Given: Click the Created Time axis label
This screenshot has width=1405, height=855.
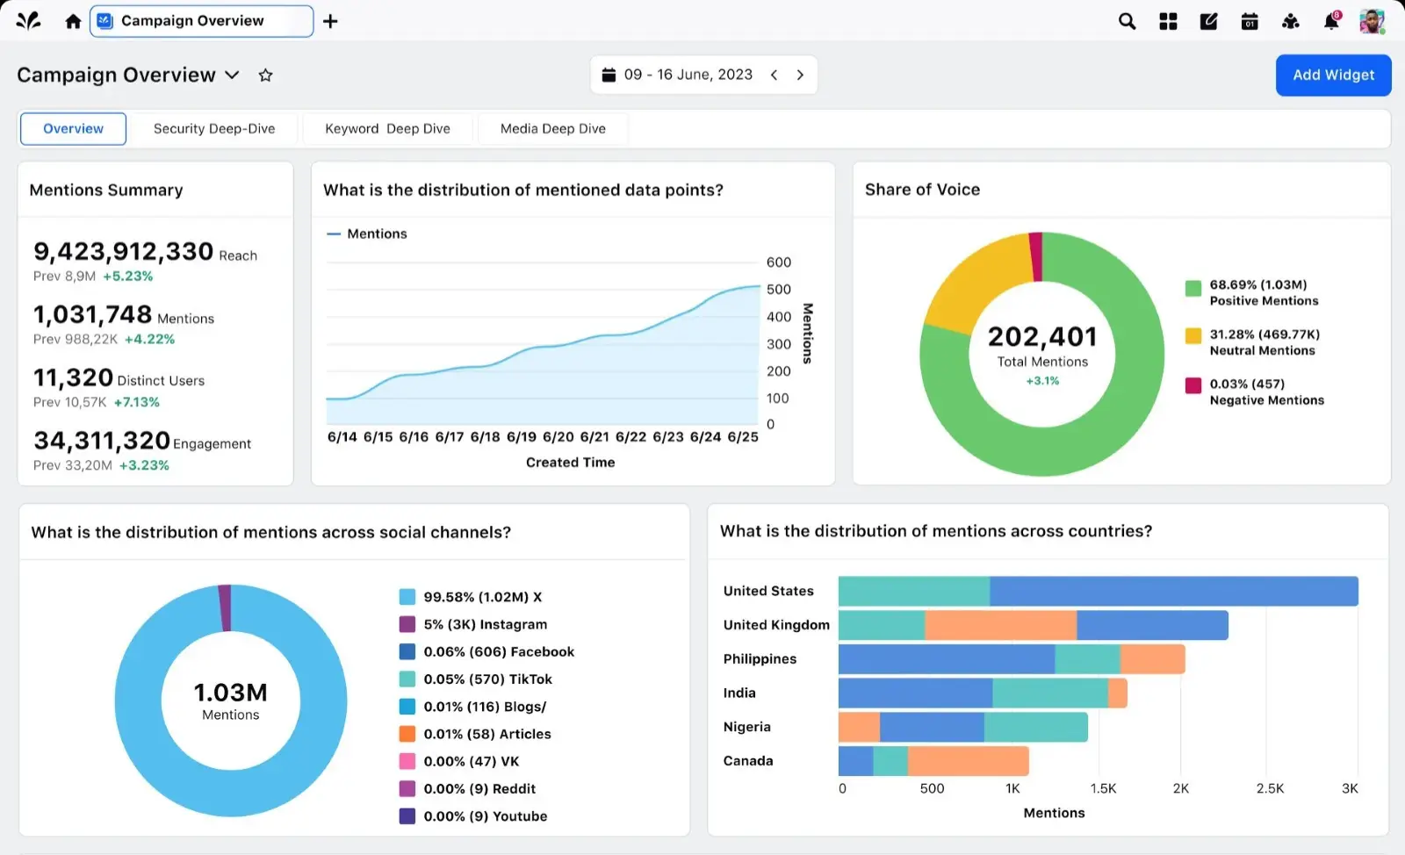Looking at the screenshot, I should point(570,463).
